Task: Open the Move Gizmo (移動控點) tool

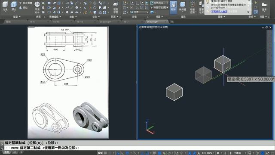Action: [192, 7]
